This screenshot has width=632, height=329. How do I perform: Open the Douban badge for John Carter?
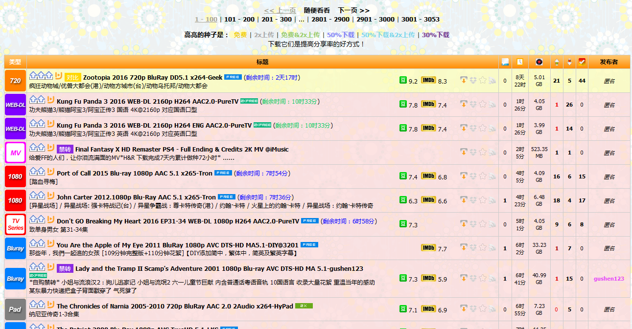403,200
